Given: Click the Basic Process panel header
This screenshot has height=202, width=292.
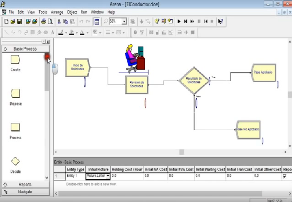Looking at the screenshot, I should click(x=25, y=49).
